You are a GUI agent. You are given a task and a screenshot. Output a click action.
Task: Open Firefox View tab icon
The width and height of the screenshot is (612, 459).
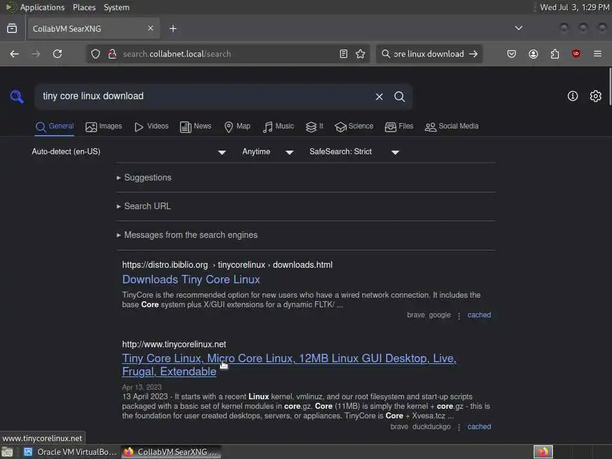pos(12,29)
